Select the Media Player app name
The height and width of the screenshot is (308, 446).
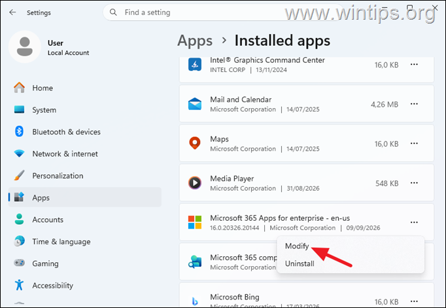coord(232,178)
